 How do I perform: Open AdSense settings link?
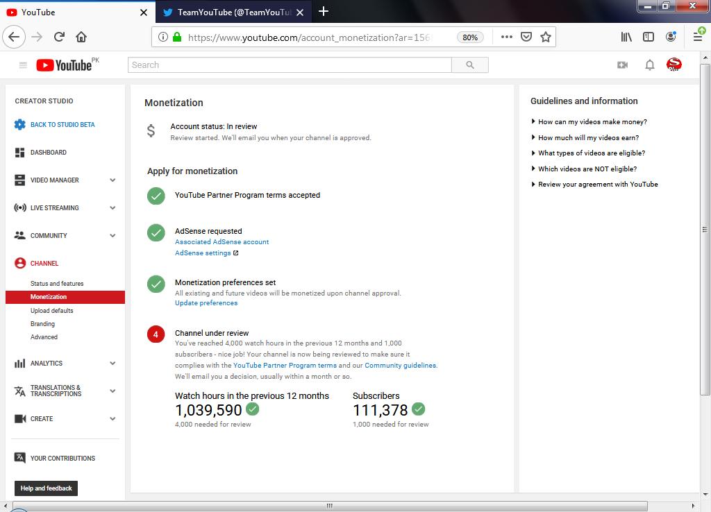[203, 253]
